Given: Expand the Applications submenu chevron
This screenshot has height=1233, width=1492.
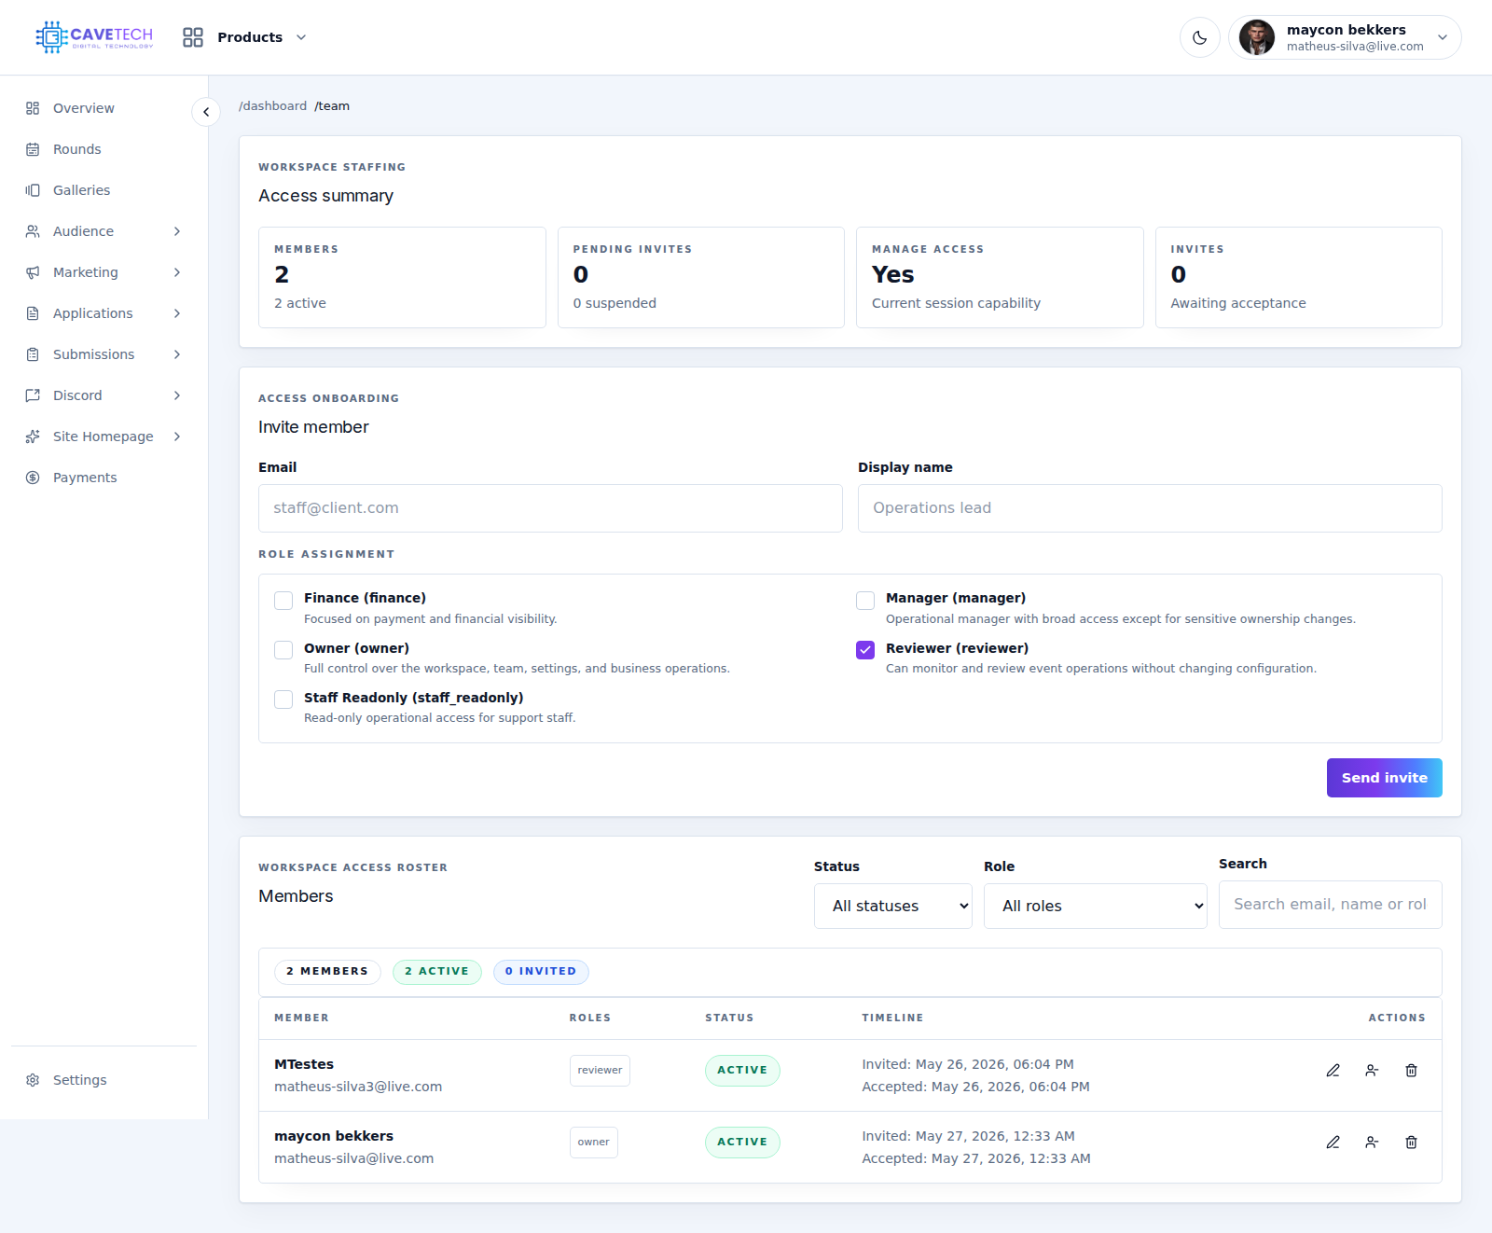Looking at the screenshot, I should pyautogui.click(x=177, y=313).
